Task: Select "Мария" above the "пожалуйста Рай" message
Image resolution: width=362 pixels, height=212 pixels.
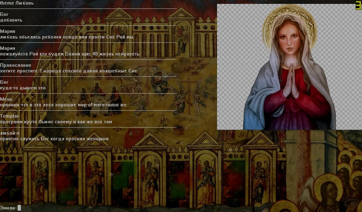Action: click(8, 48)
